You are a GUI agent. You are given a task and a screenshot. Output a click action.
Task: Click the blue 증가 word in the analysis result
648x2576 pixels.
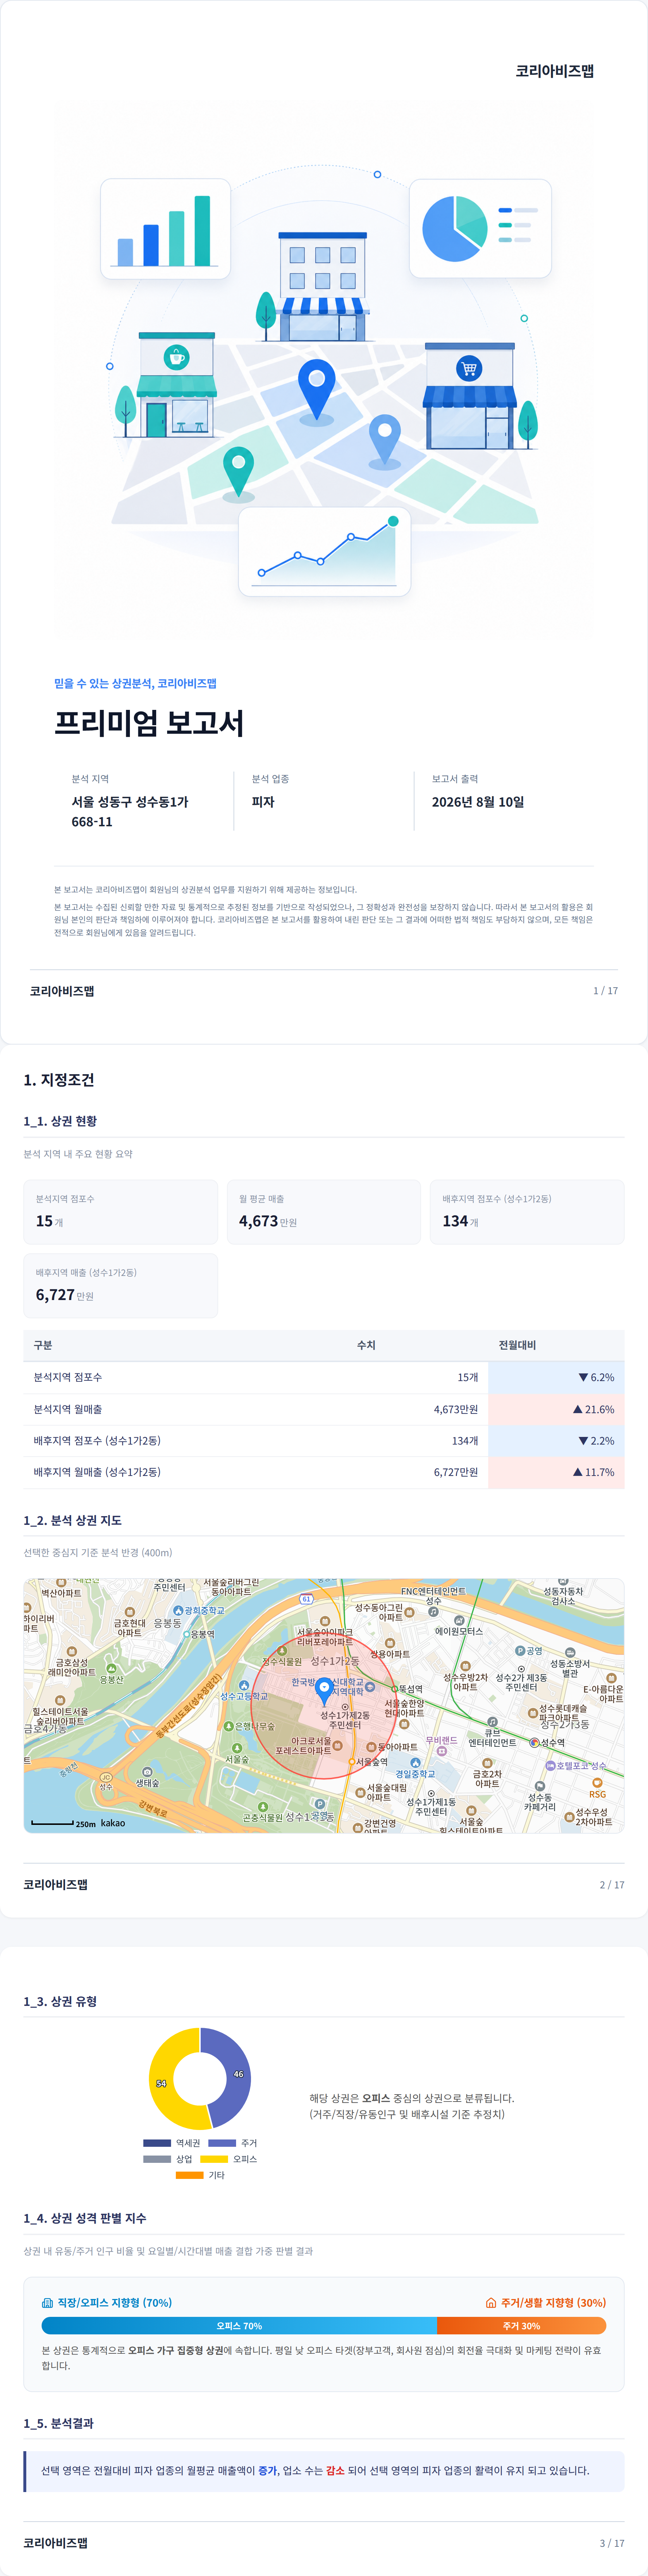(268, 2470)
